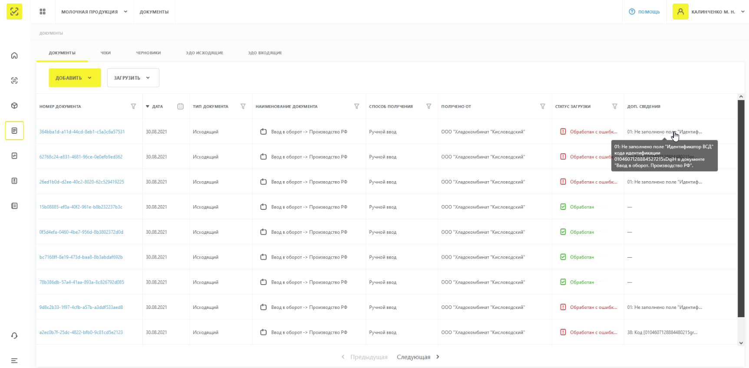Viewport: 749px width, 368px height.
Task: Open the Добавить dropdown button
Action: [x=74, y=78]
